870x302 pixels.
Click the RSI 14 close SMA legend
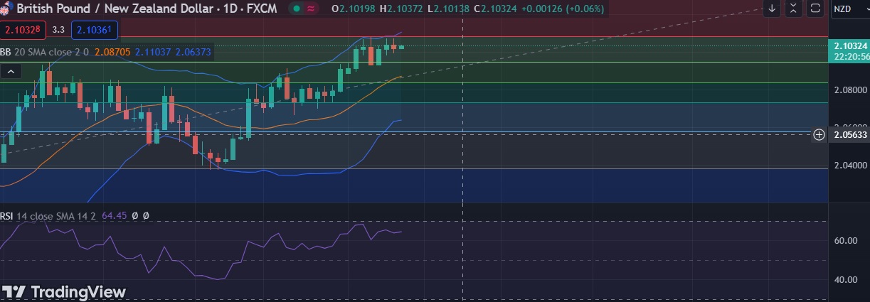click(x=48, y=215)
